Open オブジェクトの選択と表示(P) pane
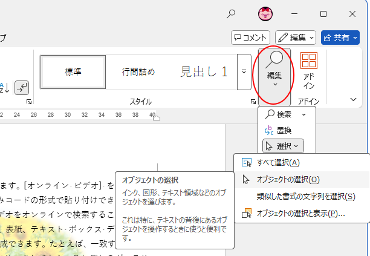The image size is (370, 256). [302, 214]
